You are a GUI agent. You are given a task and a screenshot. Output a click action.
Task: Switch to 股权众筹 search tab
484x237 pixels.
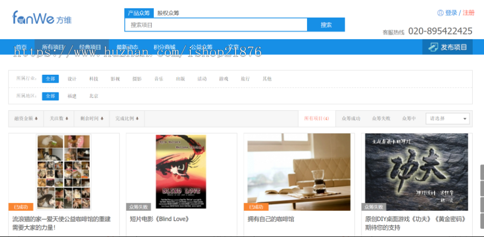(168, 13)
